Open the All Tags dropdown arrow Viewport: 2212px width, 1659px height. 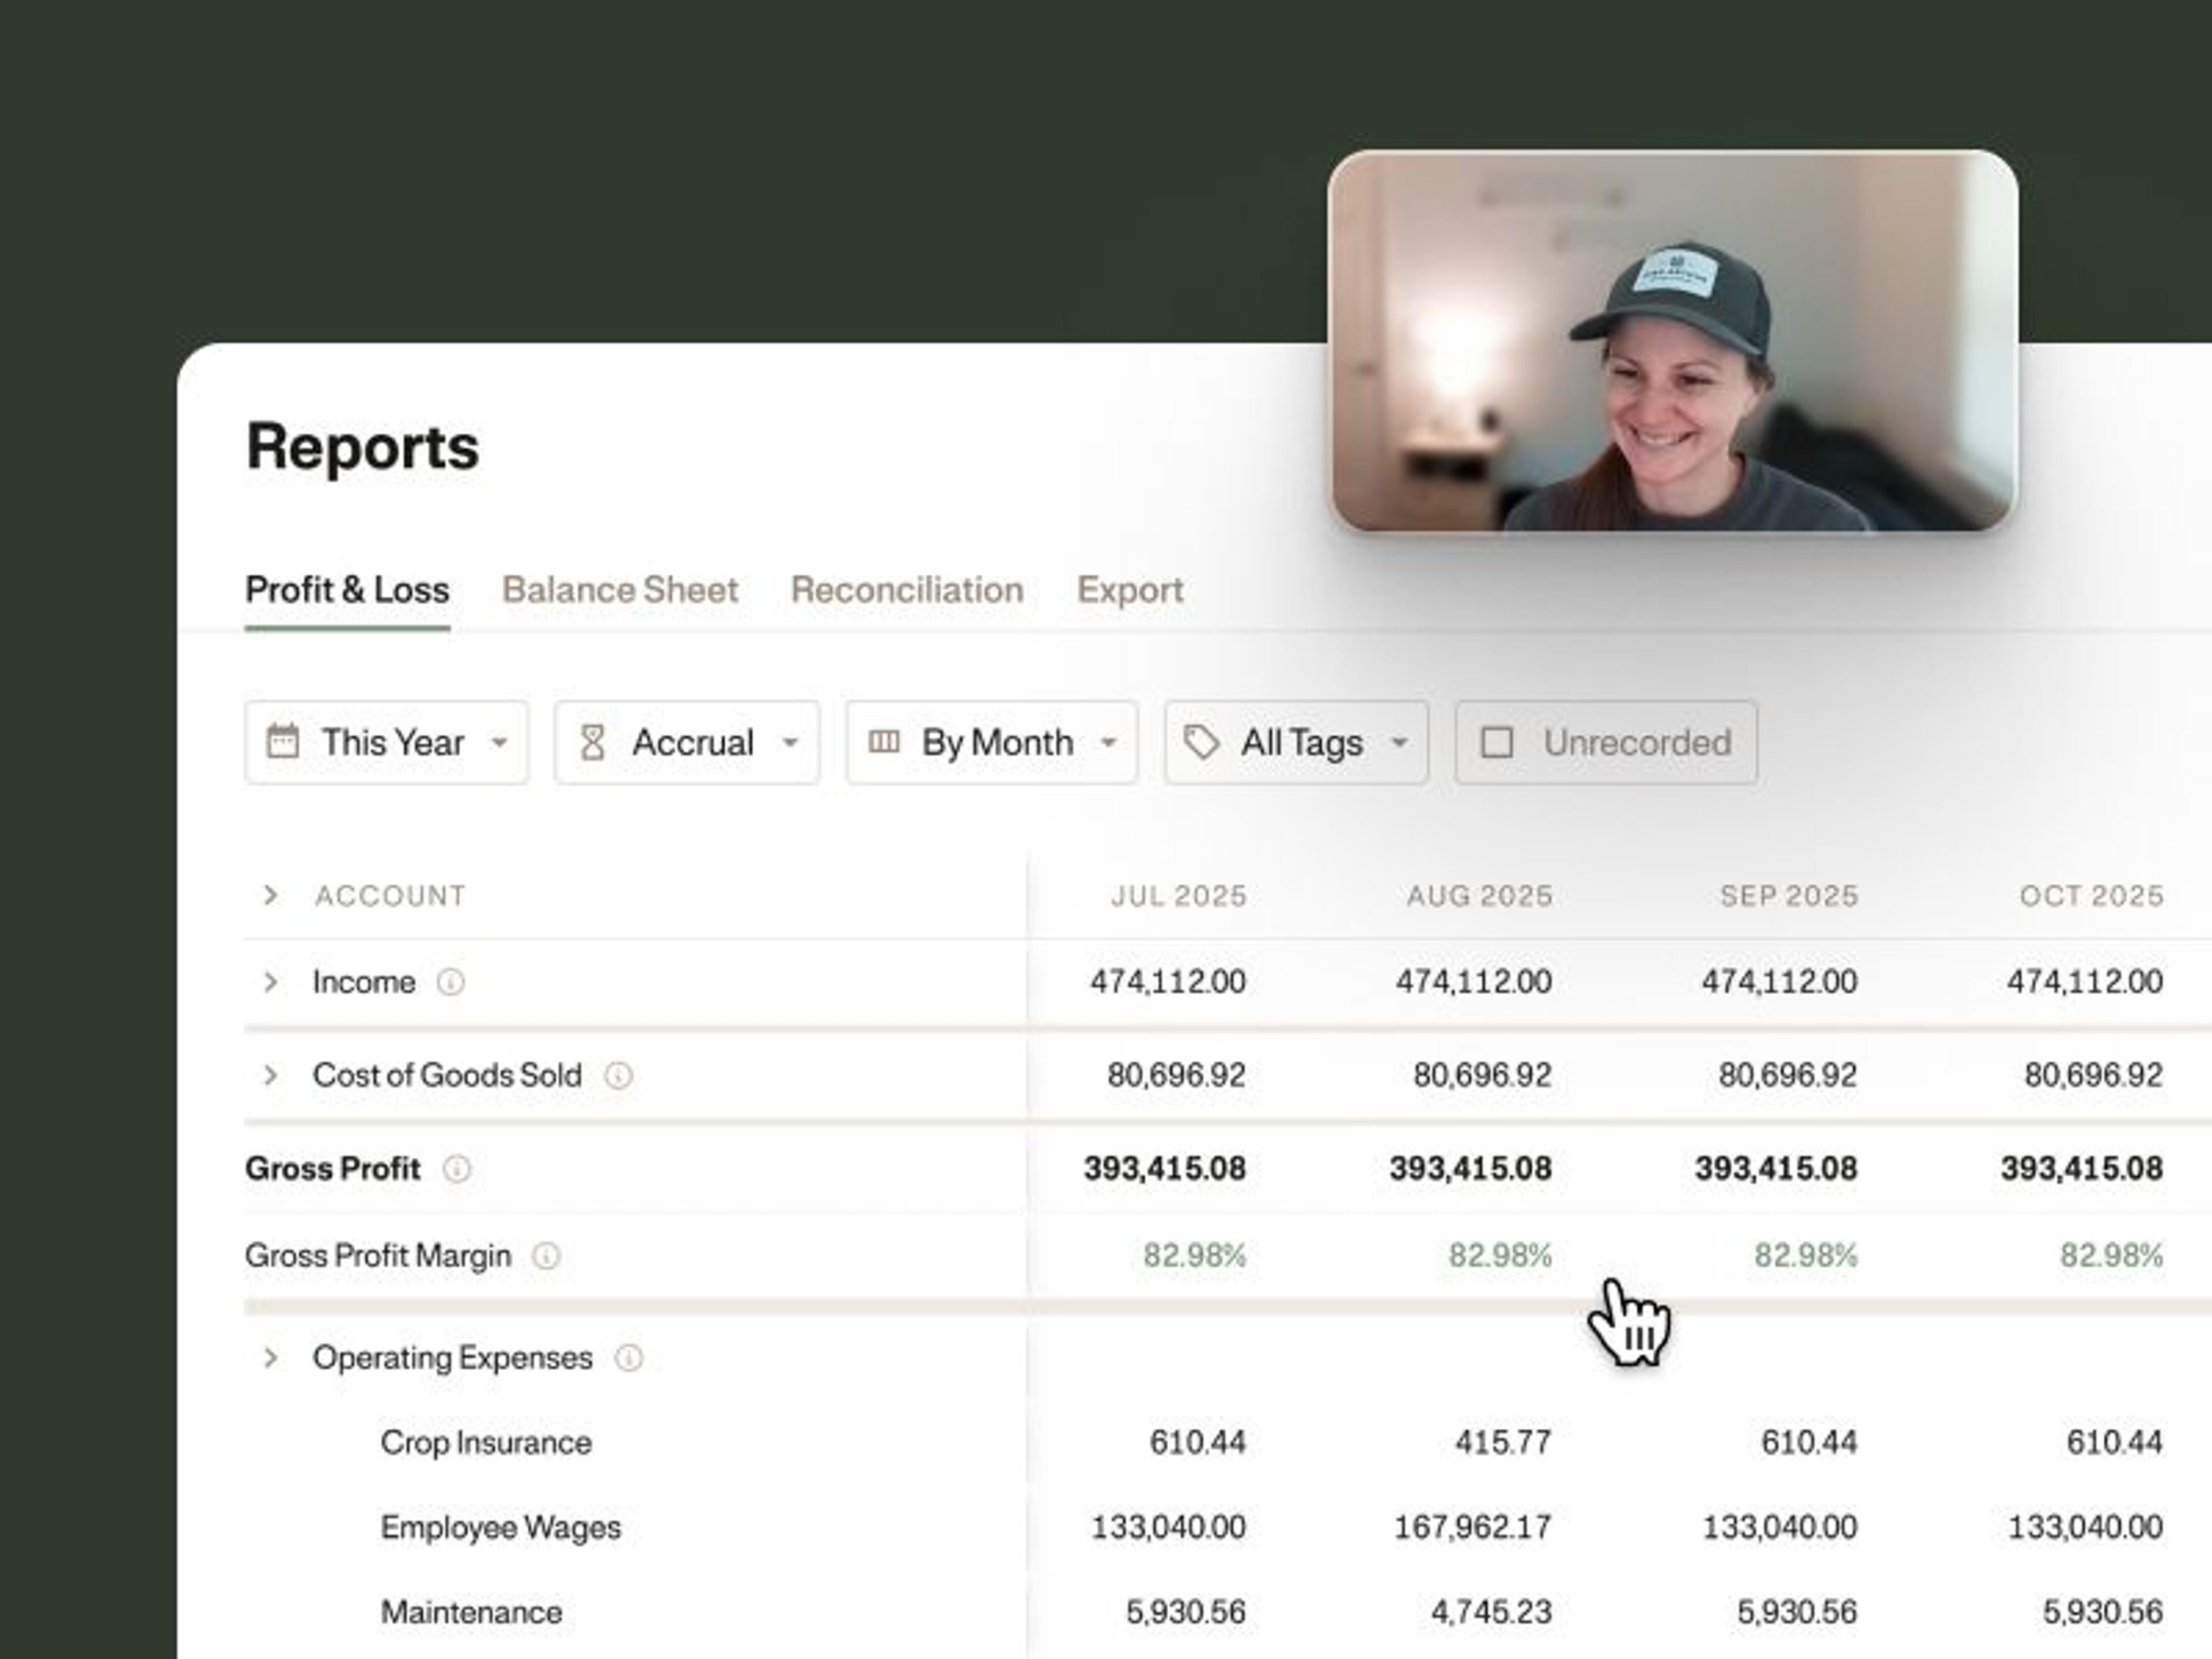[x=1399, y=742]
